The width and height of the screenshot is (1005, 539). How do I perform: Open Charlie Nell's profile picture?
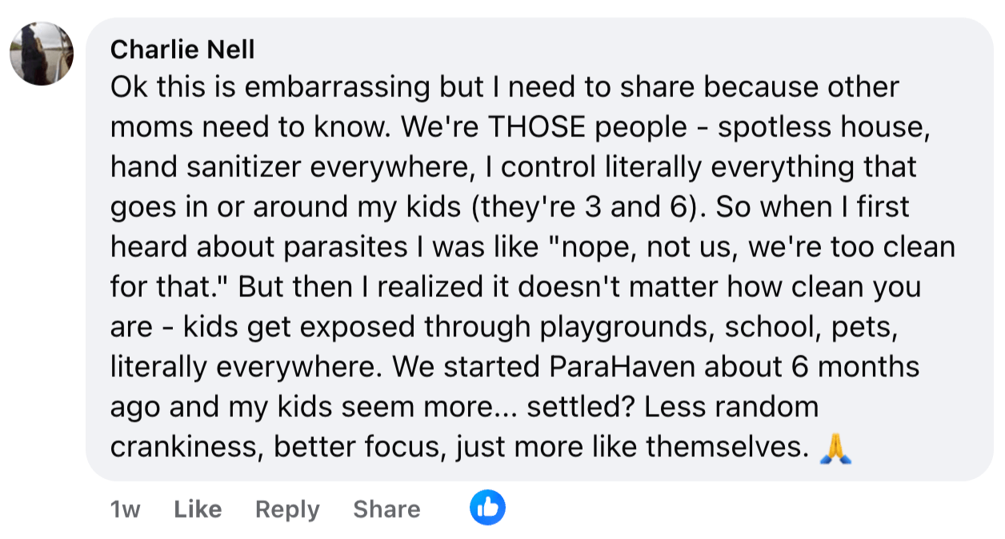(x=42, y=54)
